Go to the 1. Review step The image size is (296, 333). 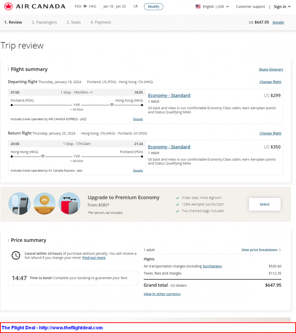13,22
